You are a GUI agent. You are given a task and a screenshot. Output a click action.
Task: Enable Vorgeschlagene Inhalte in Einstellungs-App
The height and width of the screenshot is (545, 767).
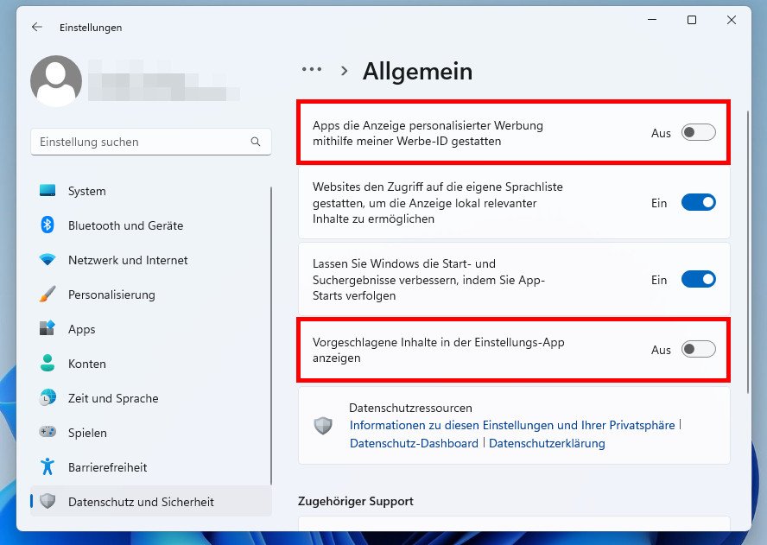point(698,349)
